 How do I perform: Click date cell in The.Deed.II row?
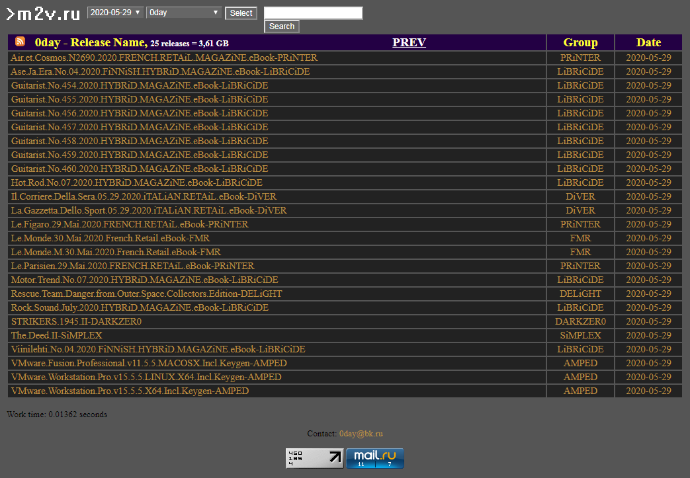[x=648, y=335]
